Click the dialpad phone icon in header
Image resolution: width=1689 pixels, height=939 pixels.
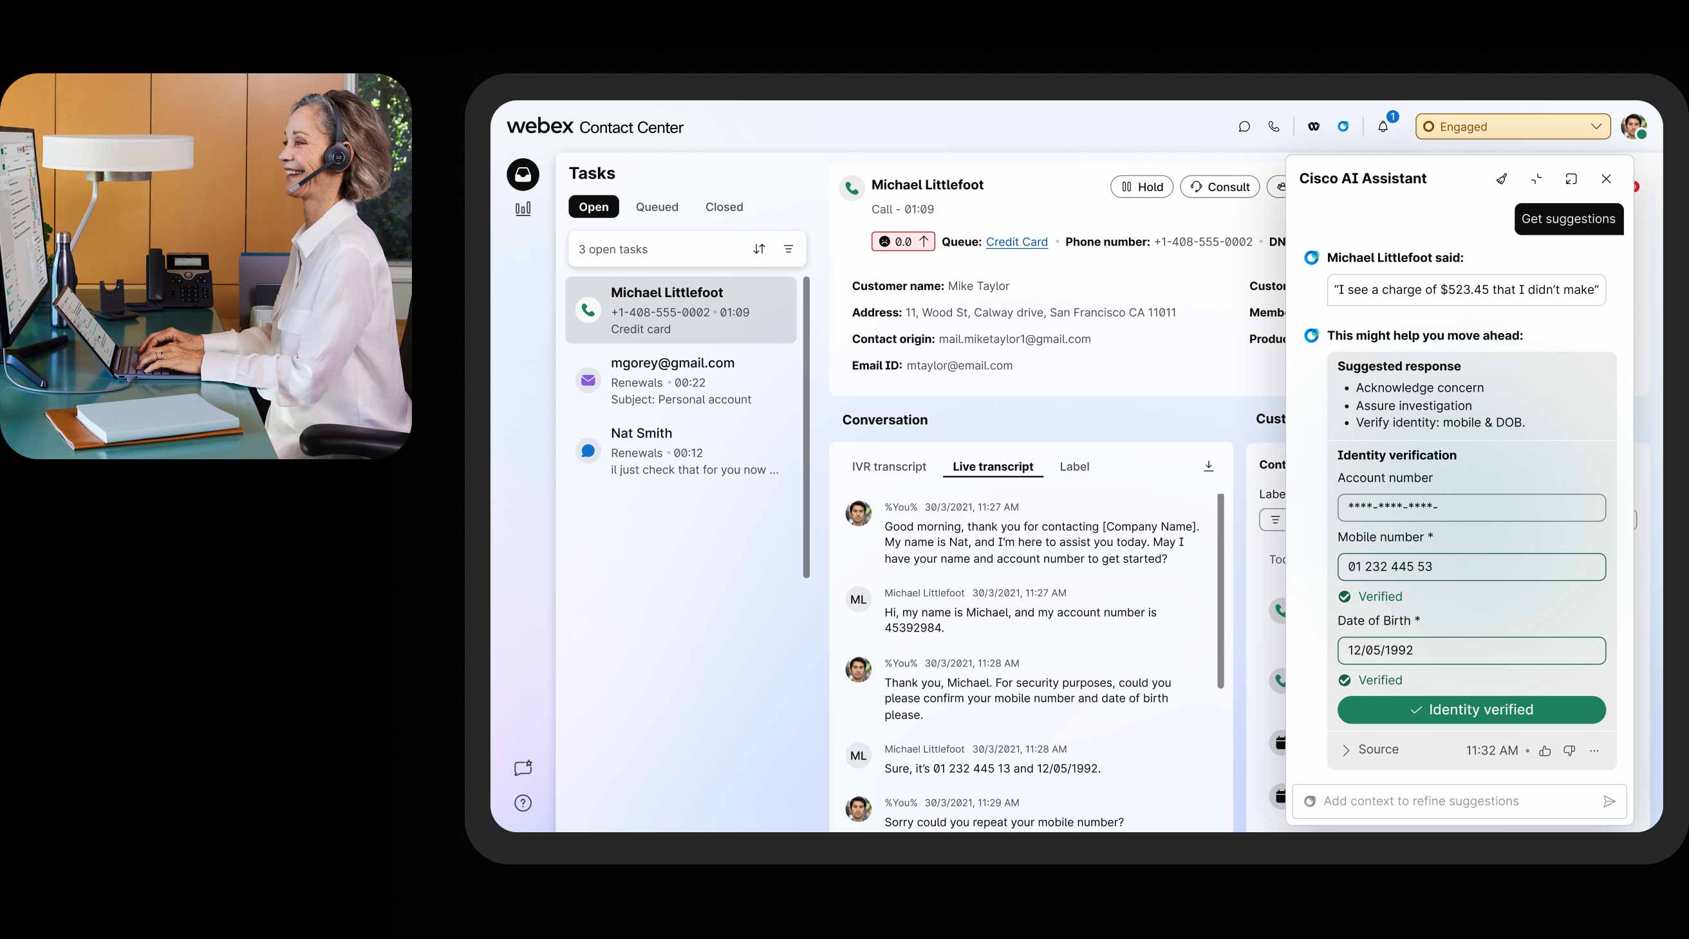(x=1273, y=127)
